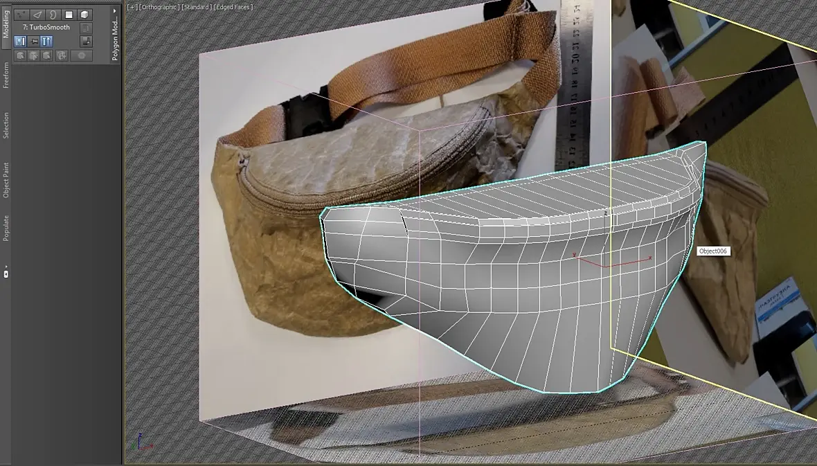
Task: Click the Object006 tooltip label
Action: tap(712, 251)
